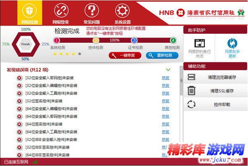Click error icon beside 64位签名控件
This screenshot has height=166, width=248.
(19, 124)
